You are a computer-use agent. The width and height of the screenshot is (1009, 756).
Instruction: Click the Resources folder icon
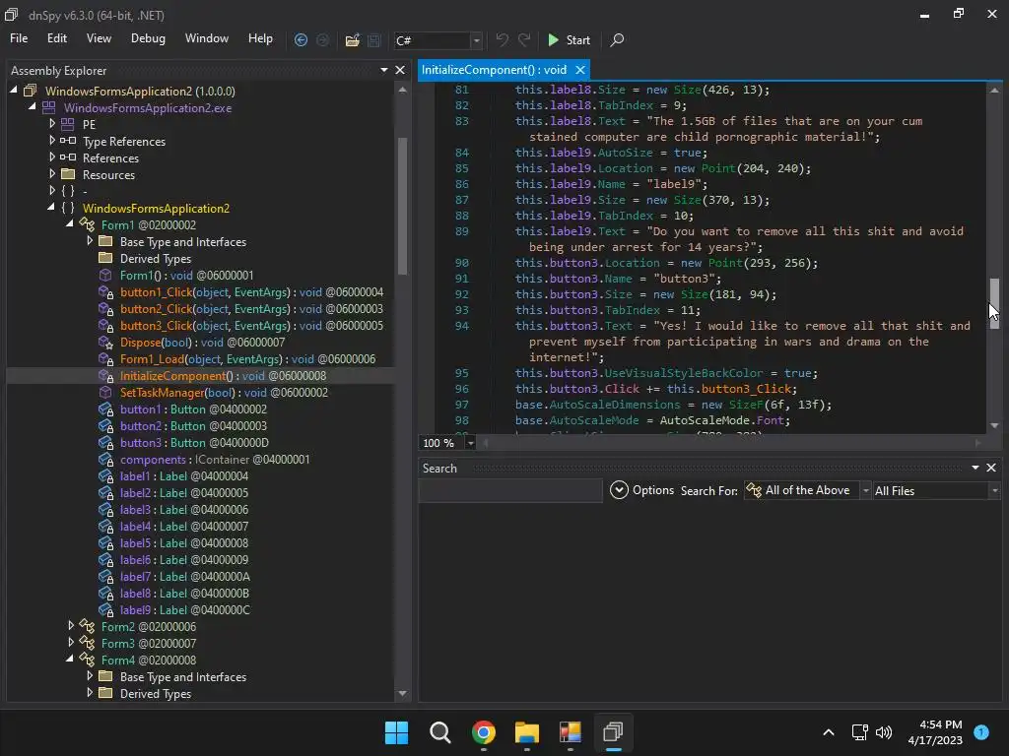(x=68, y=174)
